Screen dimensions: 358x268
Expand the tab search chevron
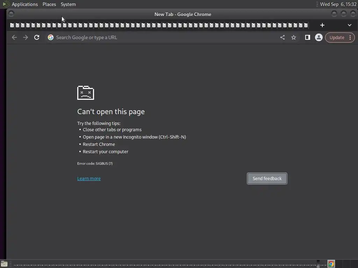pos(350,25)
